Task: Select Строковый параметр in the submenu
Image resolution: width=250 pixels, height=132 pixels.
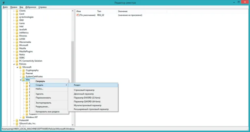Action: 93,90
